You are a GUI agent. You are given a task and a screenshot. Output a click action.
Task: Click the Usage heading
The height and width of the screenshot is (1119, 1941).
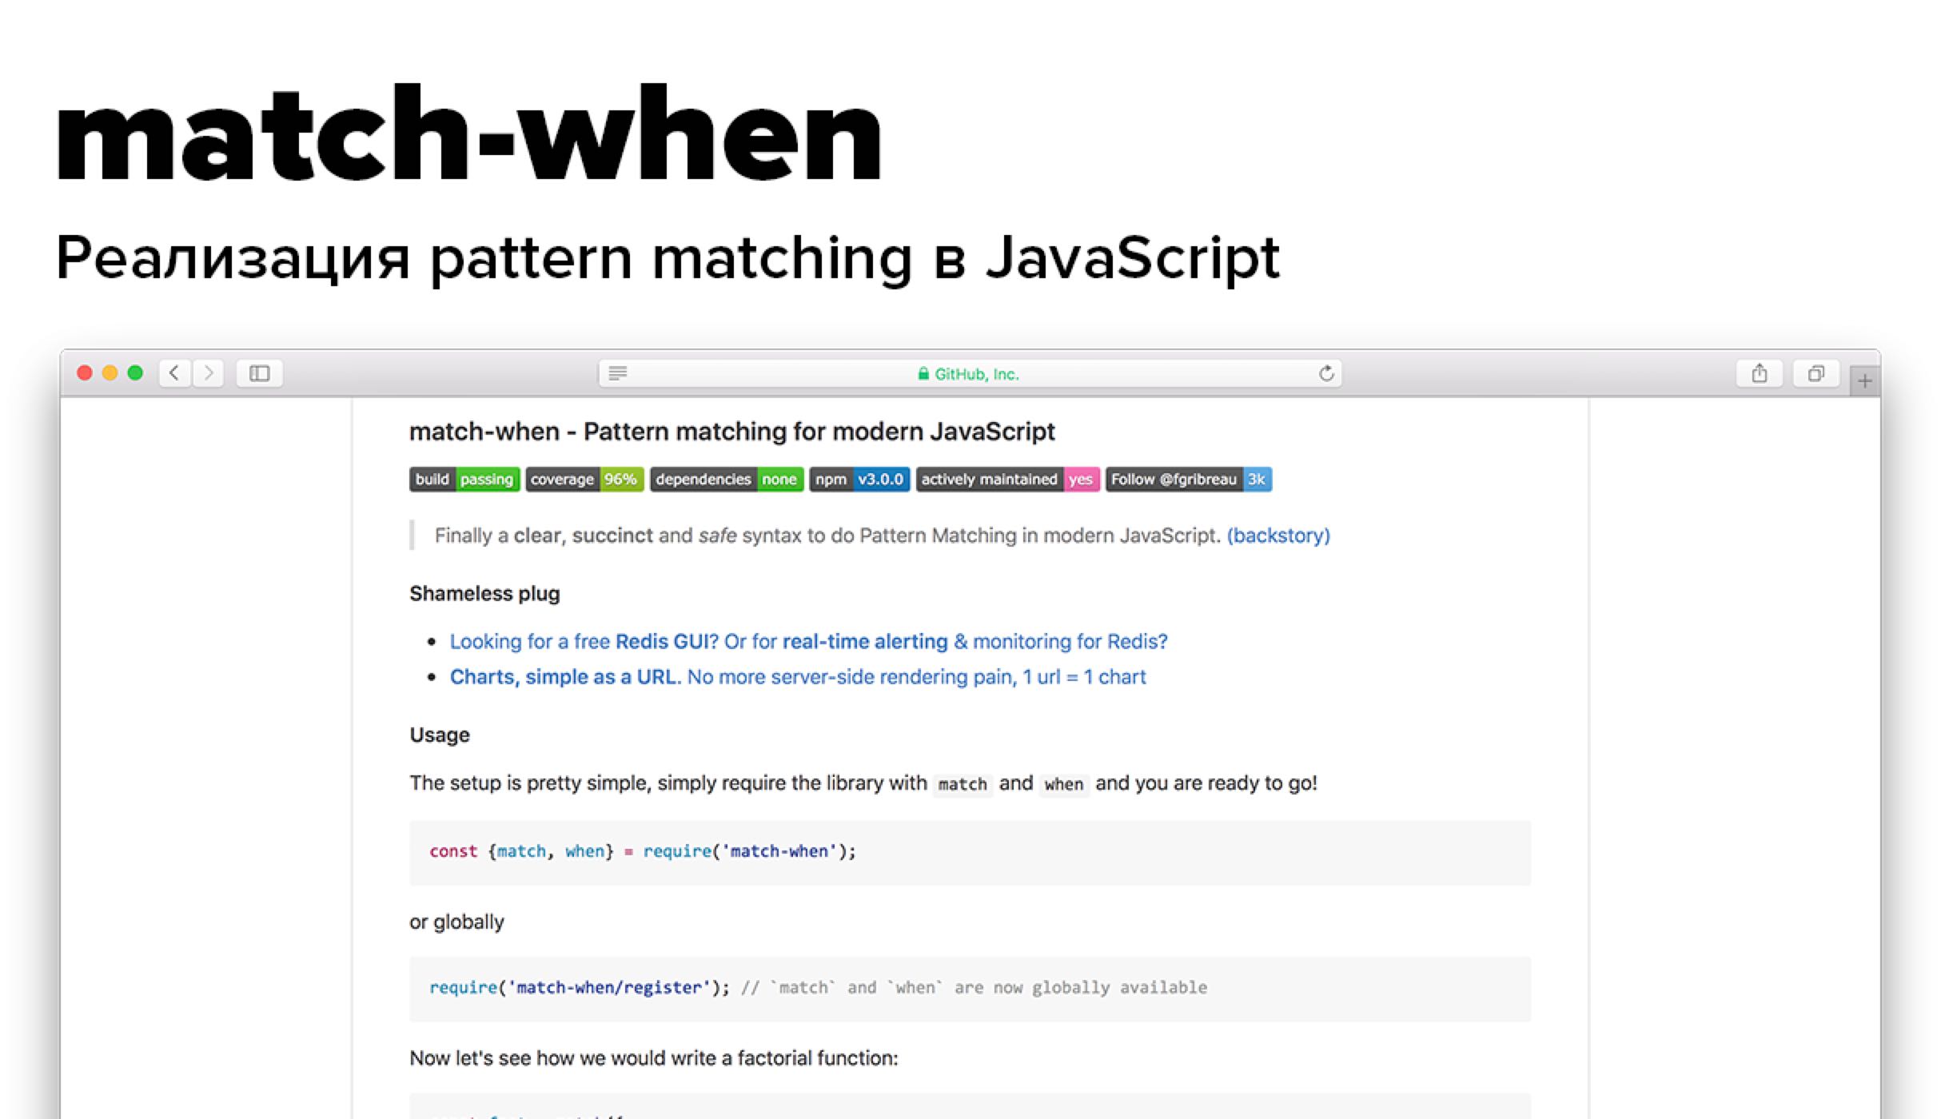pyautogui.click(x=440, y=735)
